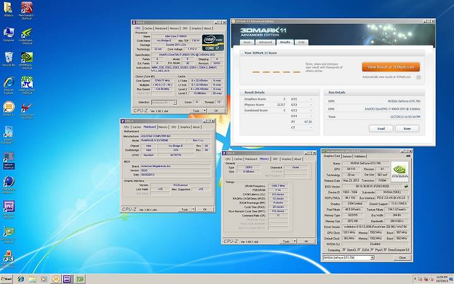
Task: Toggle the PhysX checkbox in GPU-Z
Action: (373, 250)
